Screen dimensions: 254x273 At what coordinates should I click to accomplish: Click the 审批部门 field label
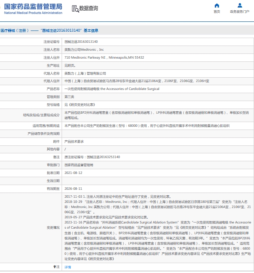[x=53, y=165]
